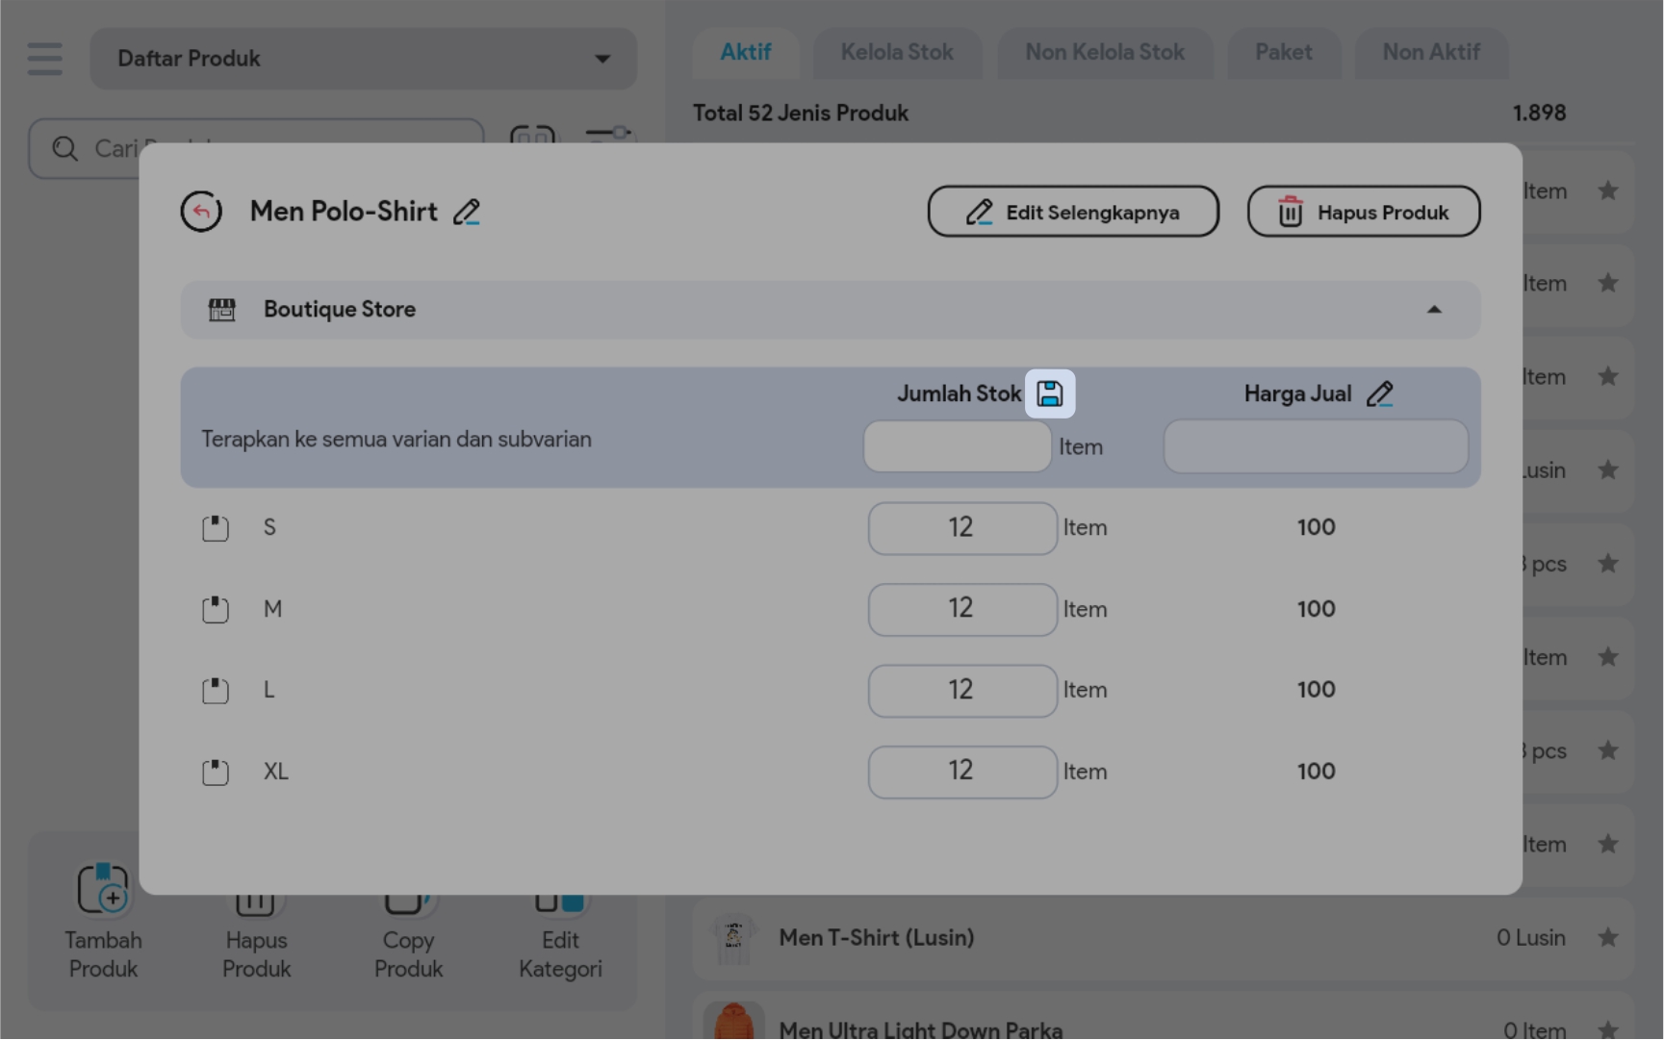Click the variant icon for size S
The image size is (1664, 1040).
(x=216, y=528)
